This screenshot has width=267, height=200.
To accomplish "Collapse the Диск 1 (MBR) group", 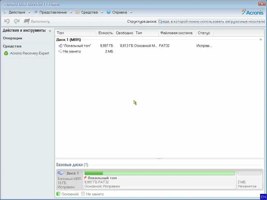I will (260, 40).
